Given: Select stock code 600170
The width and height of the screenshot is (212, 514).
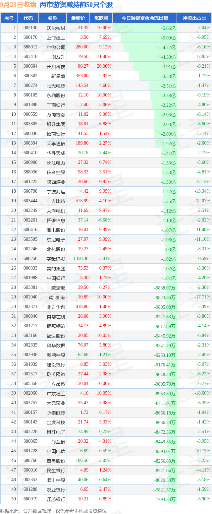Looking at the screenshot, I should click(x=31, y=37).
